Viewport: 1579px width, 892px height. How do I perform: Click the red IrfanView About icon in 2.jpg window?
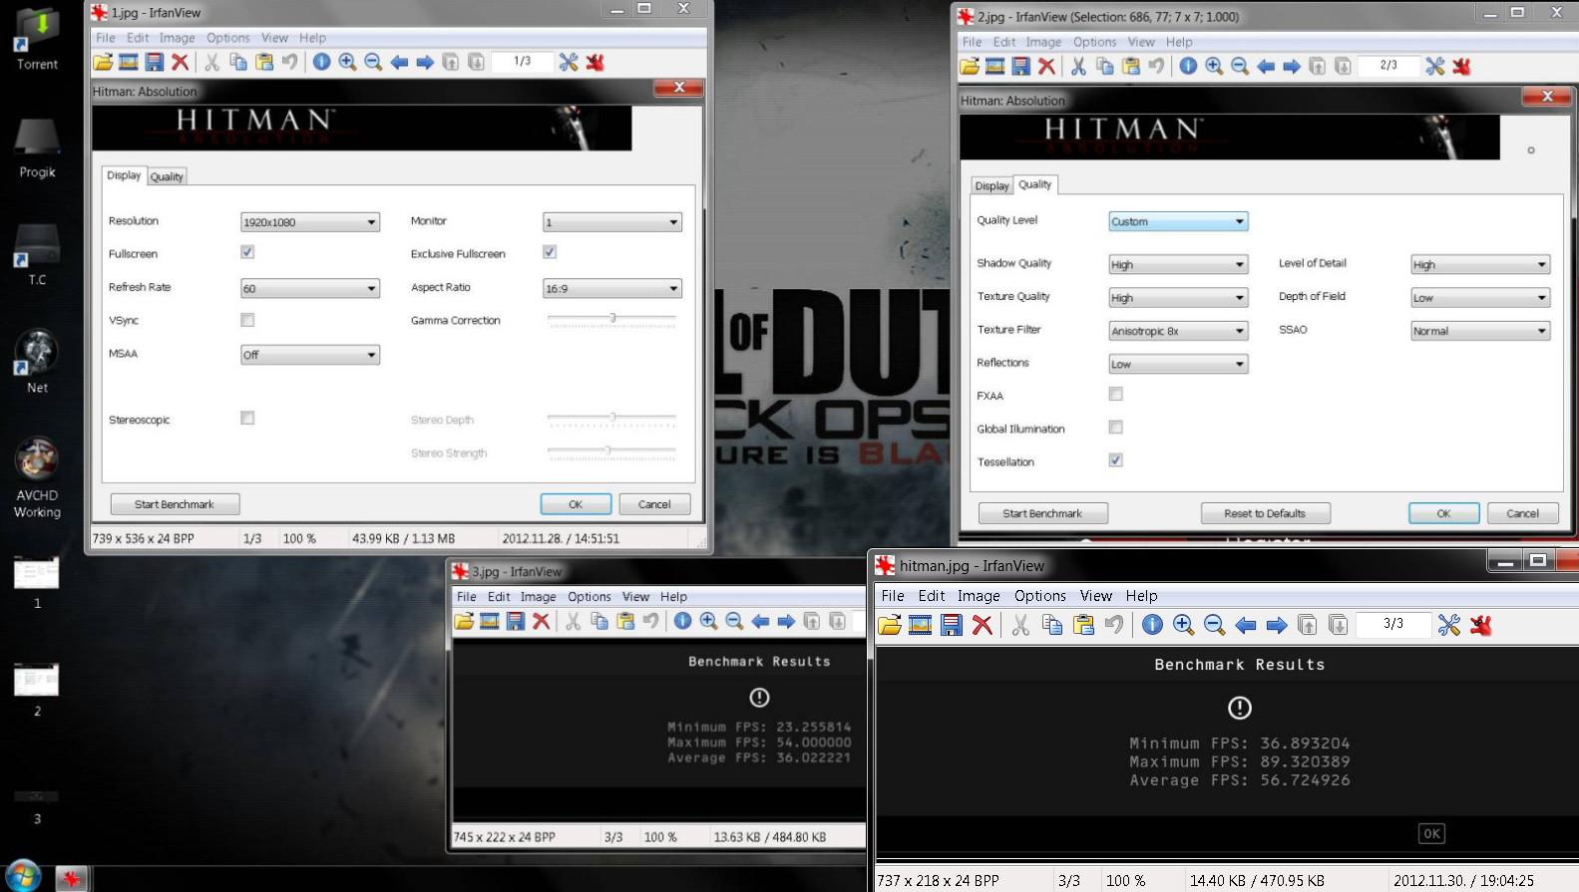click(x=1461, y=66)
